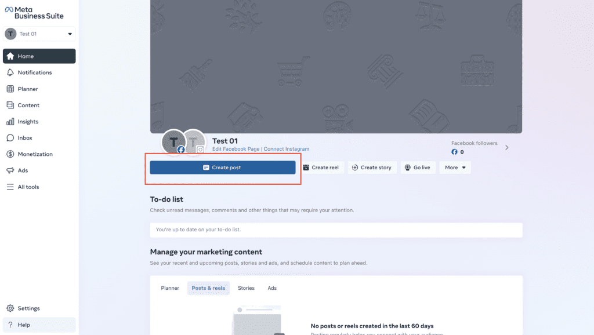
Task: Switch to the Planner tab
Action: coord(170,288)
